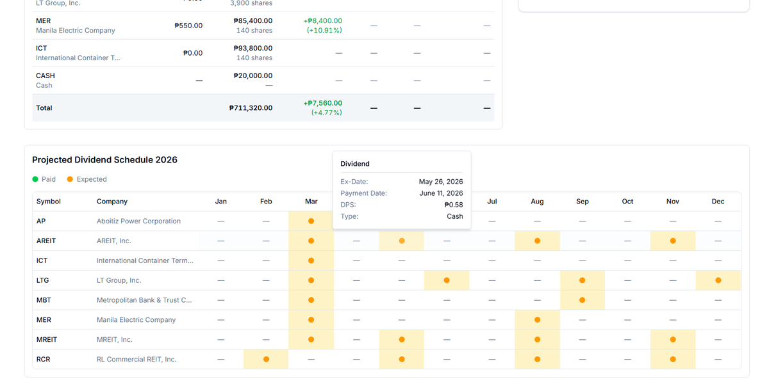Select the Feb month column header
Screen dimensions: 769x391
click(266, 201)
